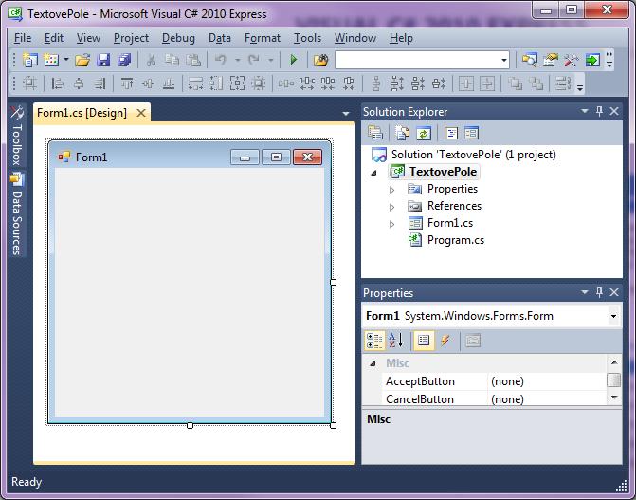This screenshot has width=636, height=500.
Task: Open the Debug menu
Action: [x=178, y=38]
